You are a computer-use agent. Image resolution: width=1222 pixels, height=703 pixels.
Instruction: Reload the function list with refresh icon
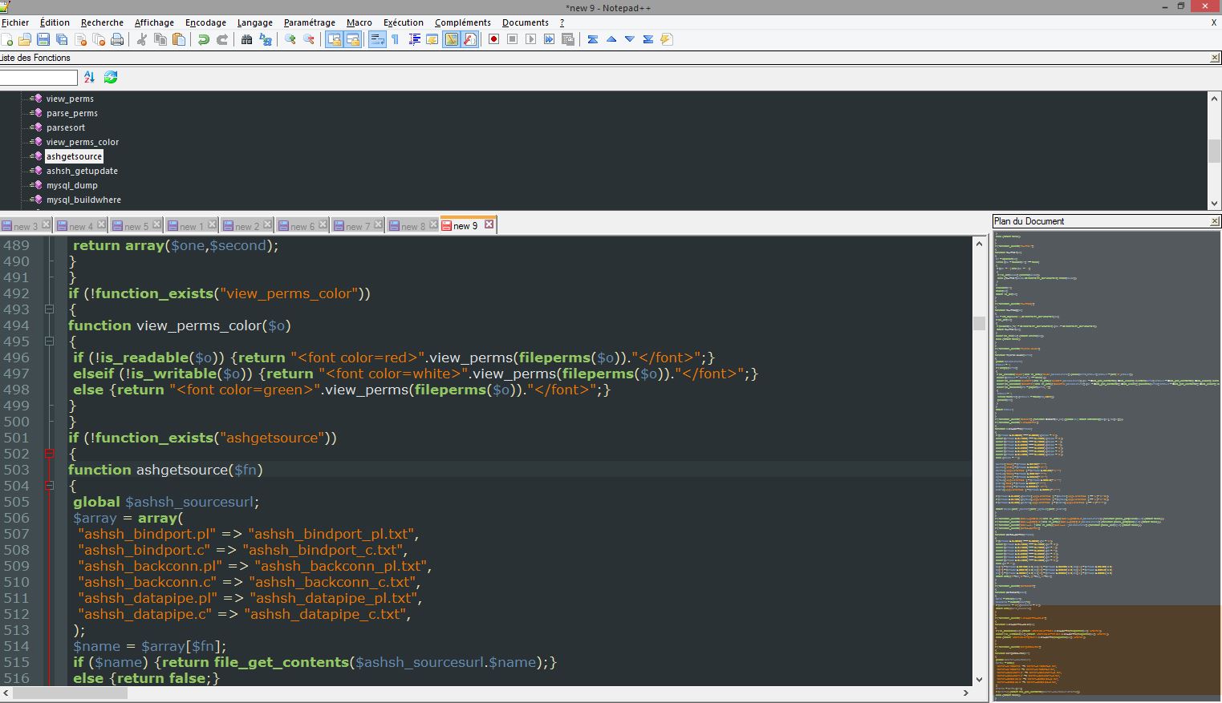[111, 77]
